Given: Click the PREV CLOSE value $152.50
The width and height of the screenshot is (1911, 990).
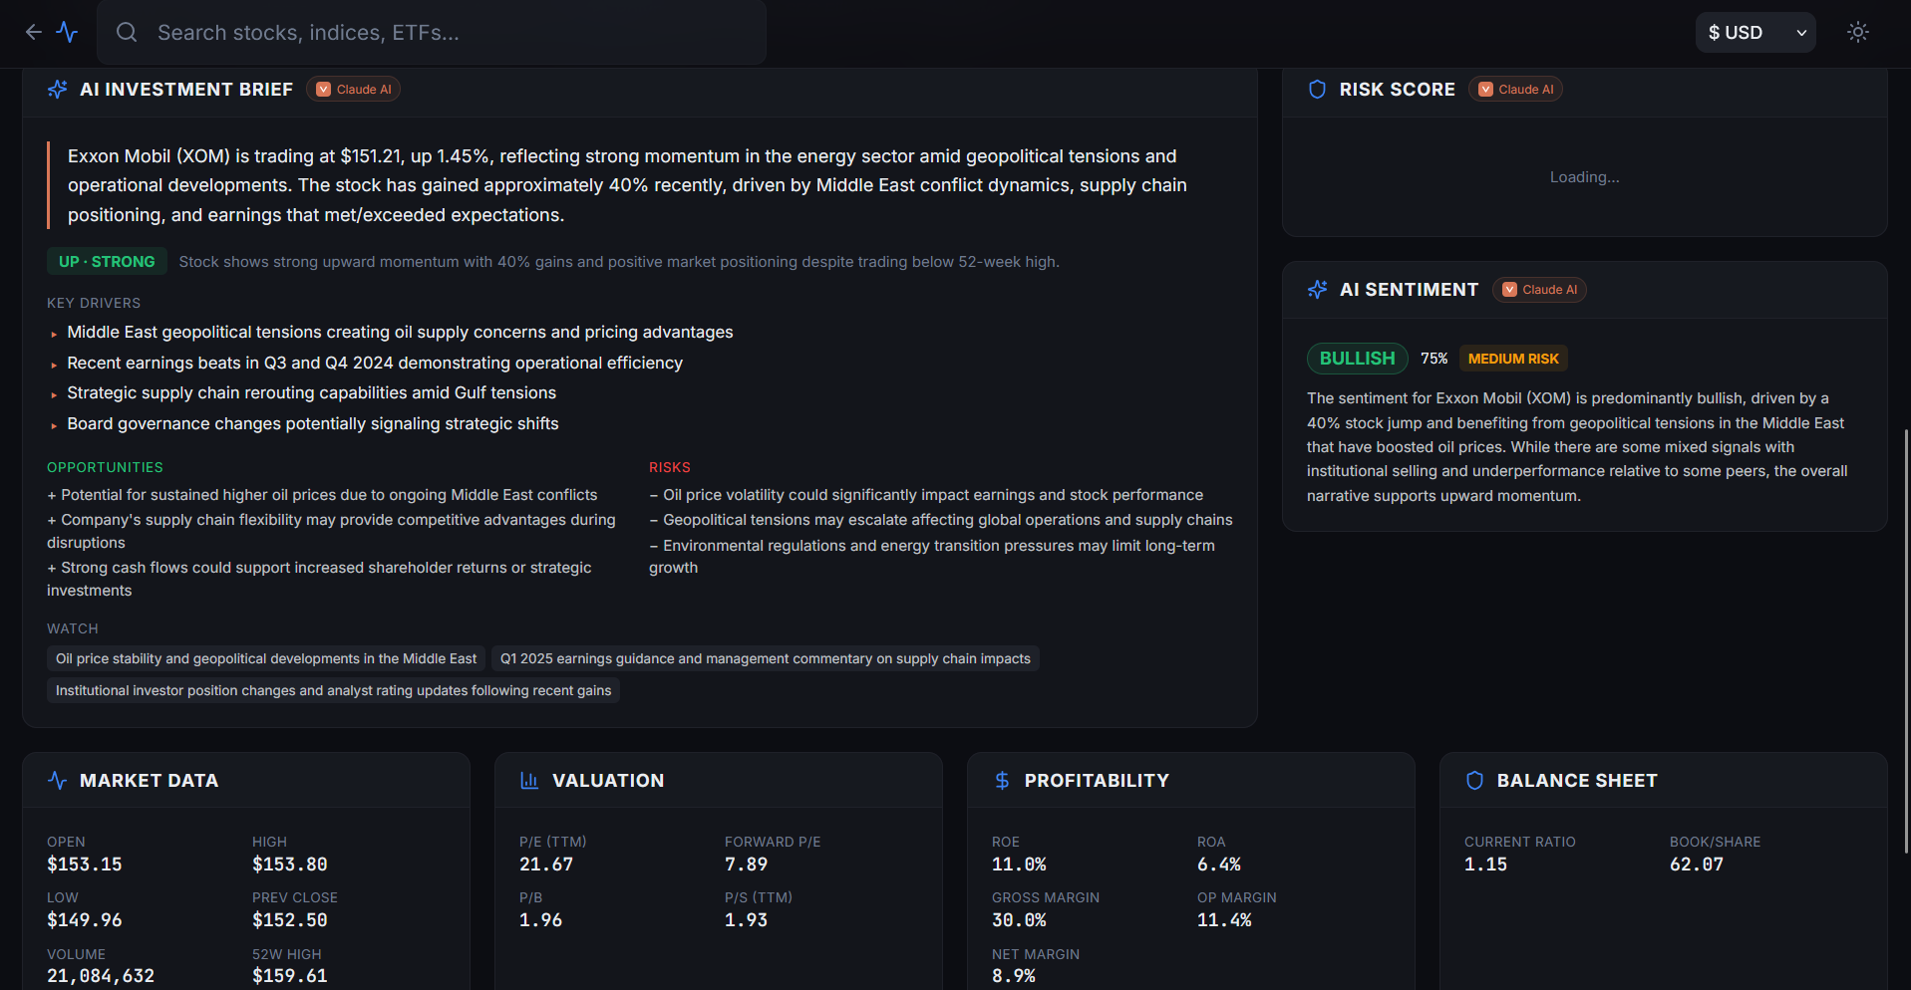Looking at the screenshot, I should coord(290,920).
